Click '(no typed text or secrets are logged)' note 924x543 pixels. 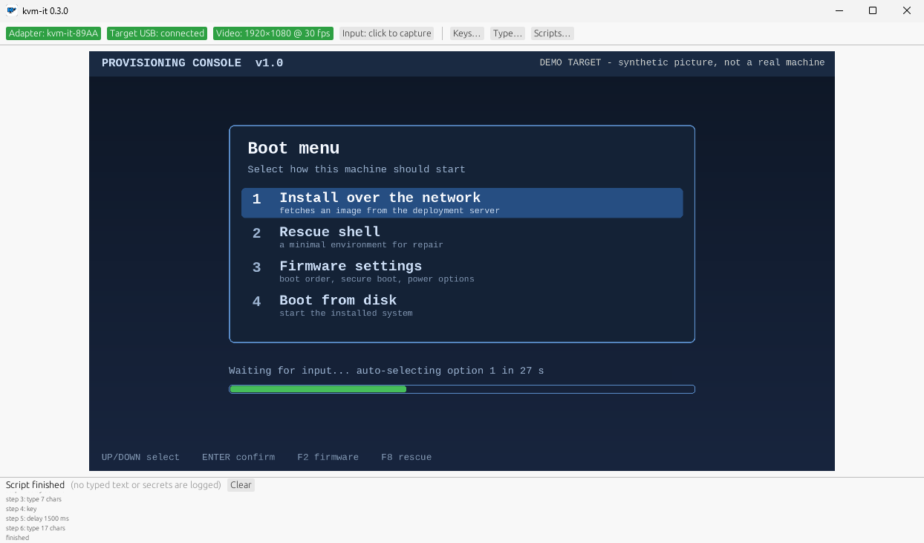(146, 485)
